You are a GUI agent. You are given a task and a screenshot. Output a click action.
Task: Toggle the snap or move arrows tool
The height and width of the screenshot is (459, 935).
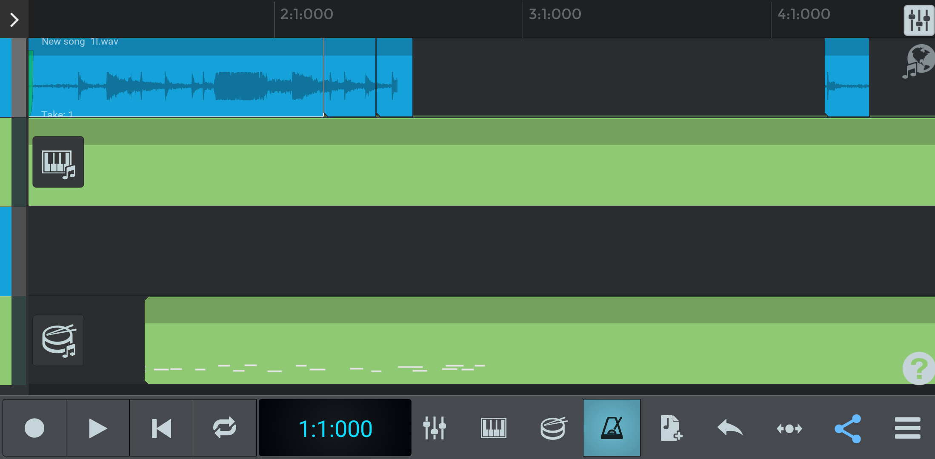(x=789, y=428)
